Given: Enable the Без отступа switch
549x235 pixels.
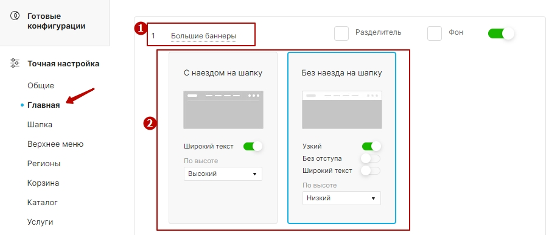Looking at the screenshot, I should [x=371, y=158].
